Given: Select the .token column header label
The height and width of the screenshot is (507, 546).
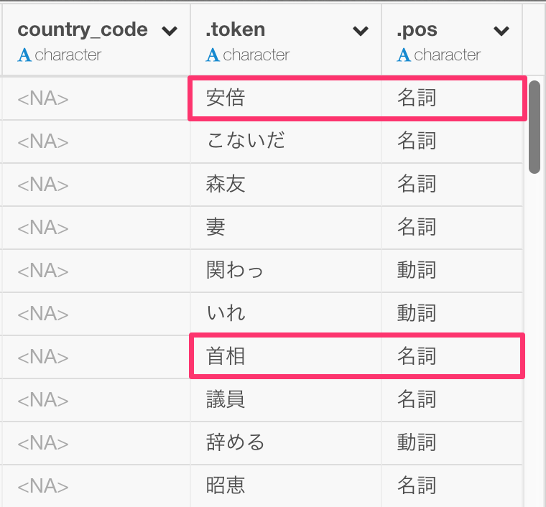Looking at the screenshot, I should tap(235, 30).
